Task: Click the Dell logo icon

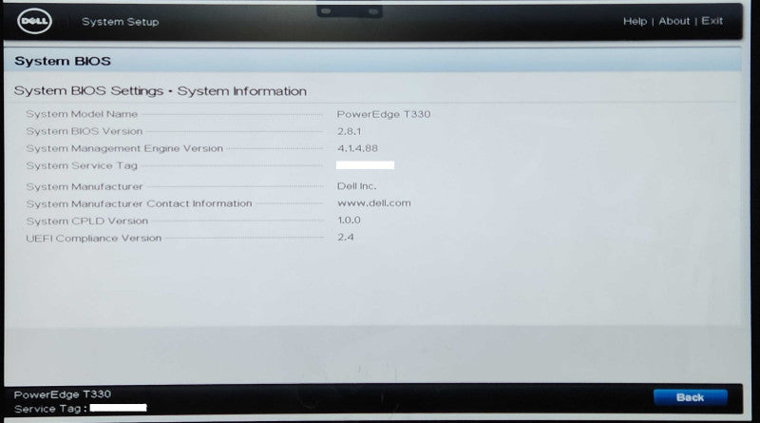Action: [x=34, y=21]
